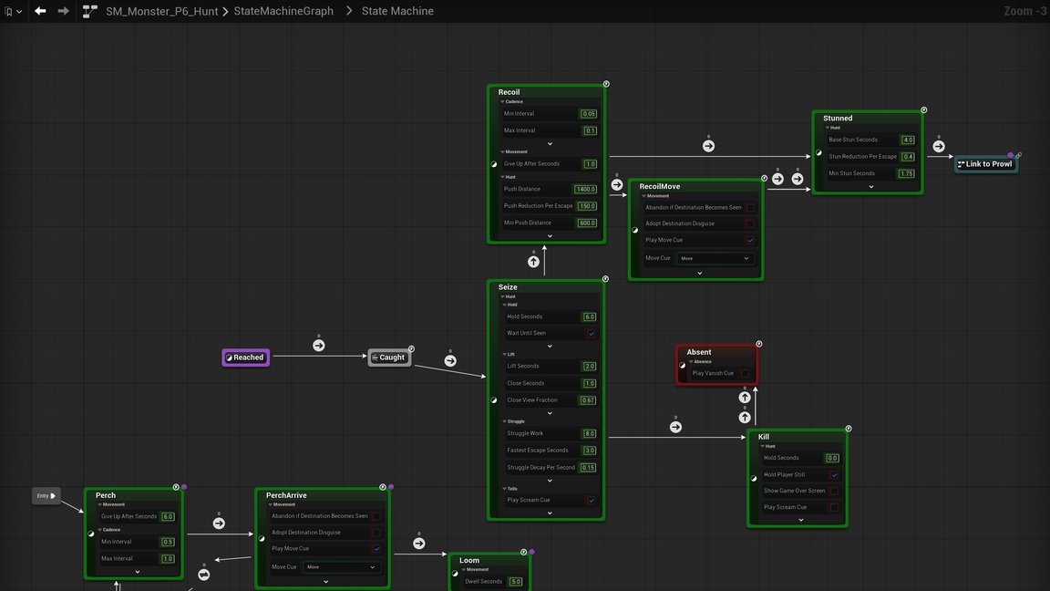Click transition icon from Perch to PerchArrive
1050x591 pixels.
(x=219, y=524)
